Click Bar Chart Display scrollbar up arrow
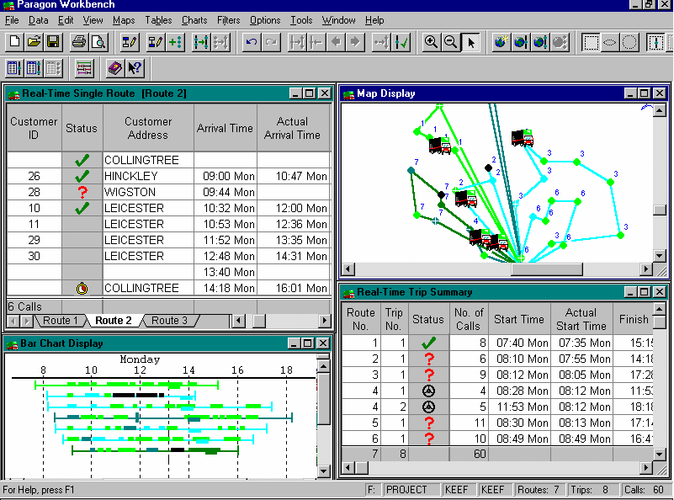674x500 pixels. (323, 366)
